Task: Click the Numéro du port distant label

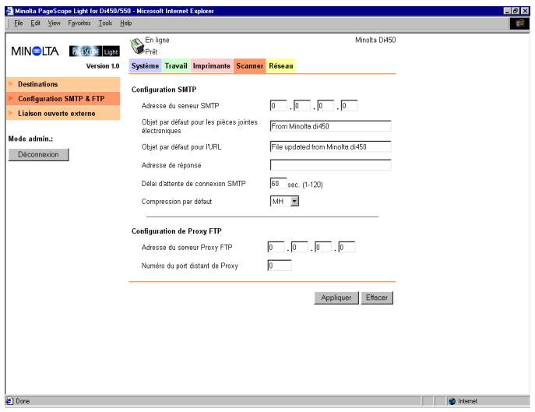Action: (x=190, y=266)
